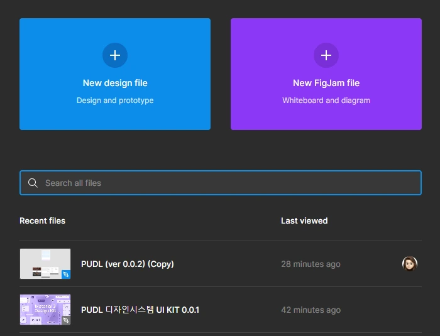Viewport: 440px width, 336px height.
Task: Click design file badge on PUDL (Copy) thumbnail
Action: click(x=66, y=274)
